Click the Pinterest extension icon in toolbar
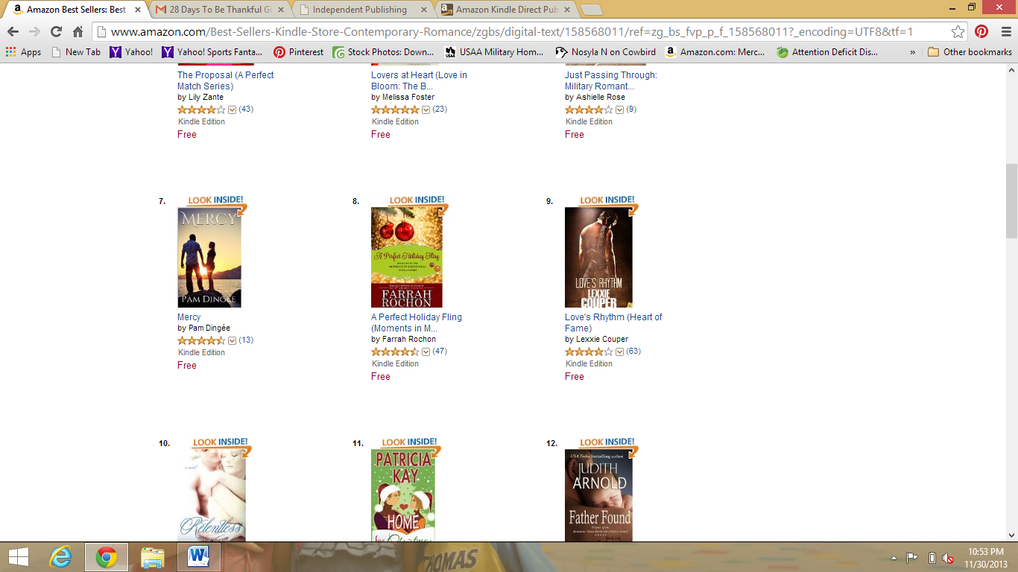The image size is (1018, 572). click(981, 31)
